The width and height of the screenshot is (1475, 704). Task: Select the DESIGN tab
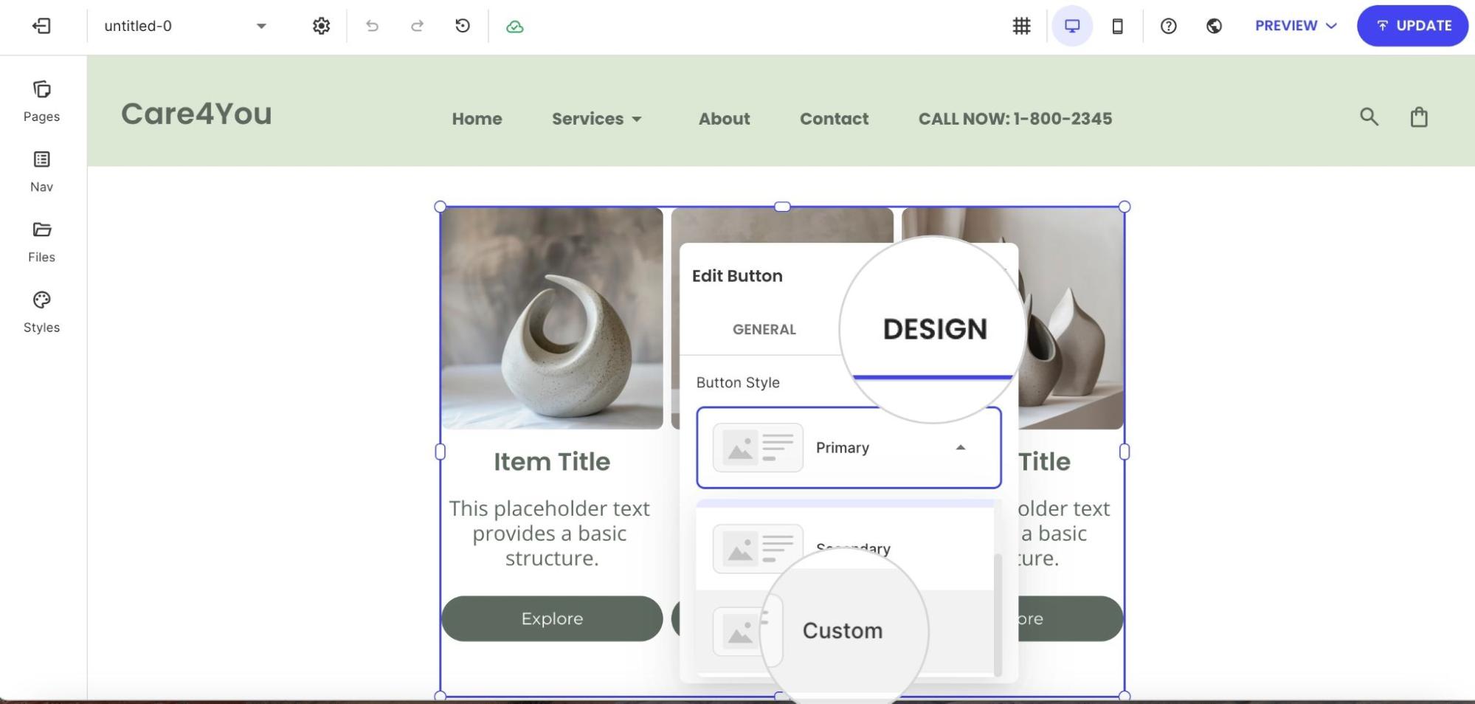point(934,329)
